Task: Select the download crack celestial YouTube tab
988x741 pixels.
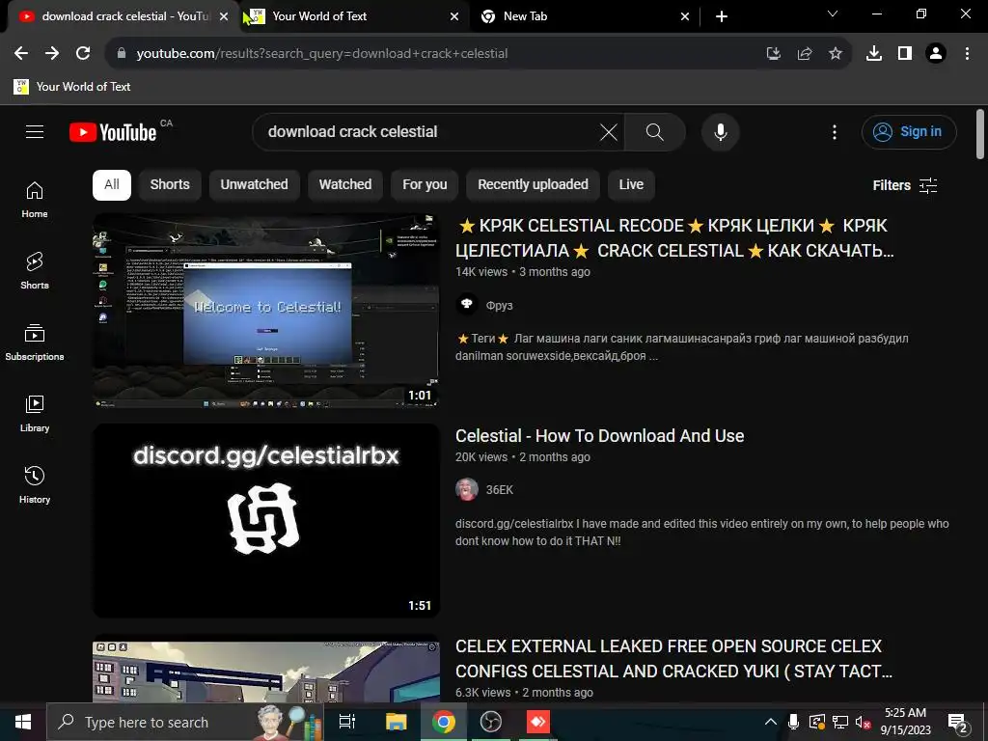Action: 123,16
